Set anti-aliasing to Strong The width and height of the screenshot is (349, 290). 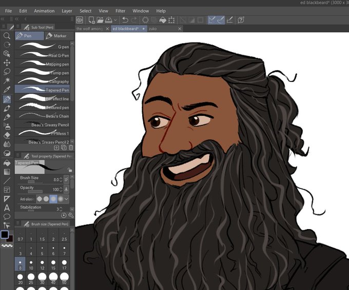(61, 199)
